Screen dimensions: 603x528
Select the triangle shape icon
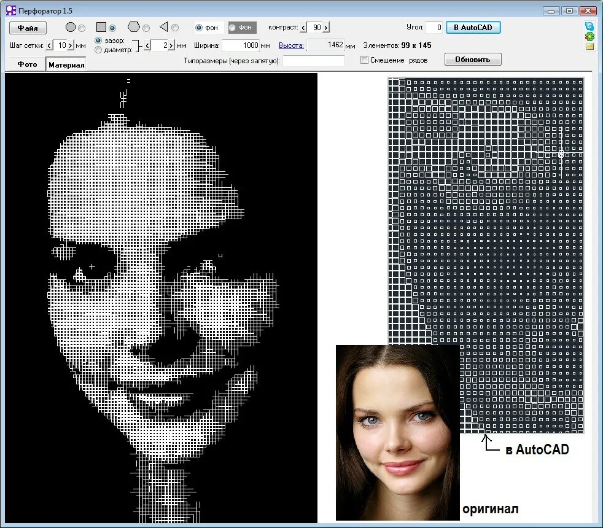tap(164, 26)
